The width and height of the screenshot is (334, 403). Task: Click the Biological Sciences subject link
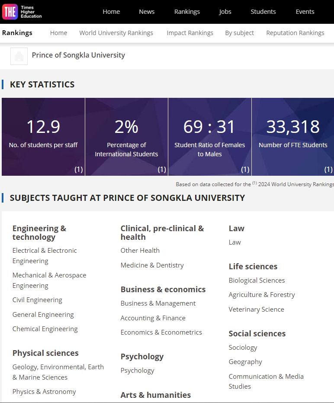(257, 280)
